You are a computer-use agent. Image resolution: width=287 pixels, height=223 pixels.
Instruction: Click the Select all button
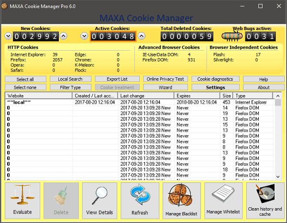25,79
